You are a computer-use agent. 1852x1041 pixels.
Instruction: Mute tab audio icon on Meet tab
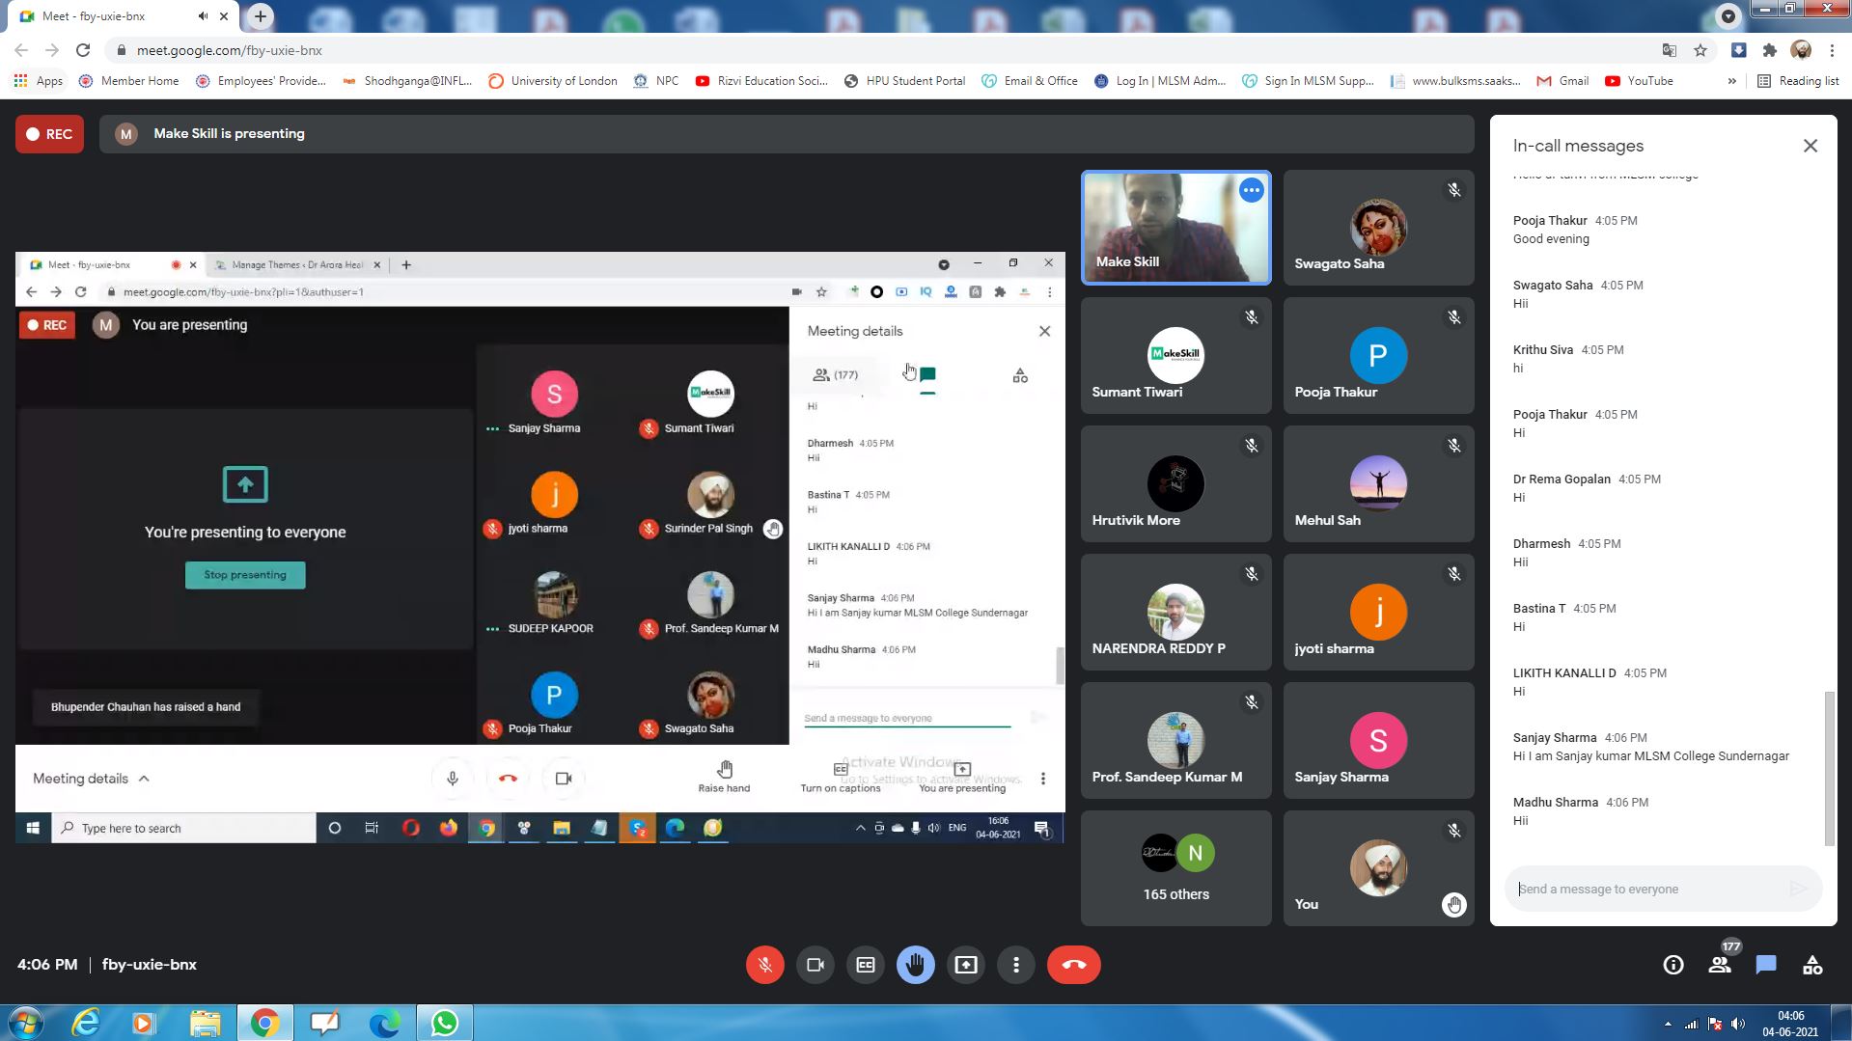point(203,16)
